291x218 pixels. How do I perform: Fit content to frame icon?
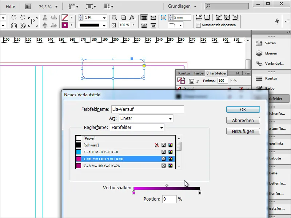(219, 17)
